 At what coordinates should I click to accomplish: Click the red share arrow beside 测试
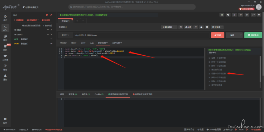point(51,15)
